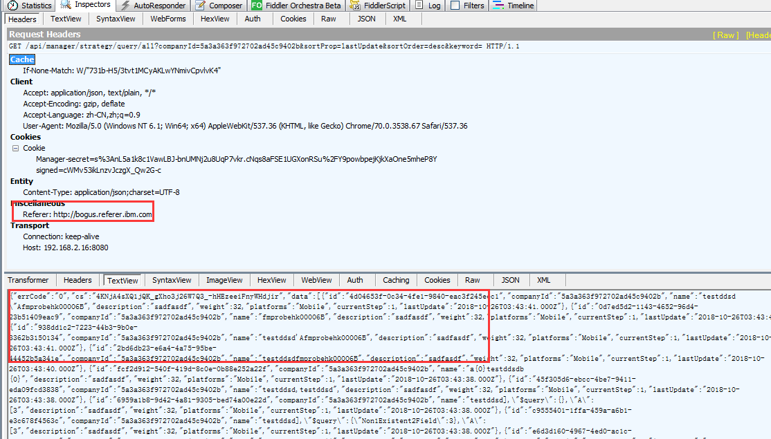Select the If-None-Match header line

(121, 71)
